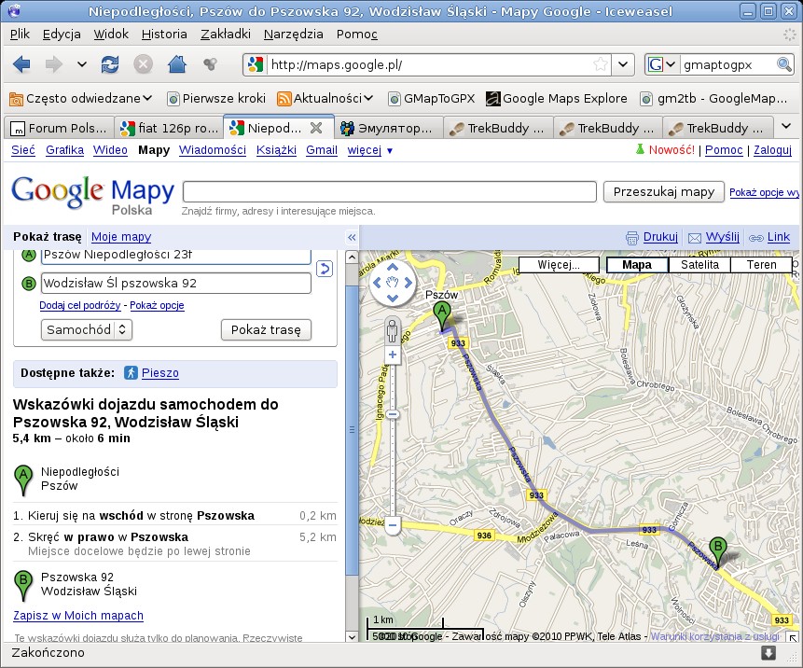Open the Widok menu
The width and height of the screenshot is (803, 668).
click(x=111, y=35)
